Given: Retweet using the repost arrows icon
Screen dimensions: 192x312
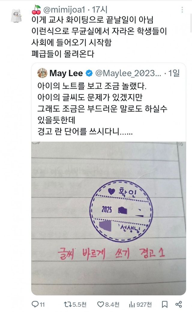Looking at the screenshot, I should click(x=67, y=304).
